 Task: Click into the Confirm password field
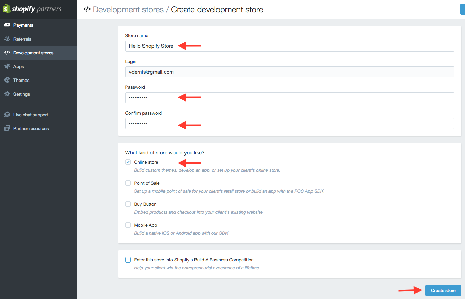click(x=289, y=124)
